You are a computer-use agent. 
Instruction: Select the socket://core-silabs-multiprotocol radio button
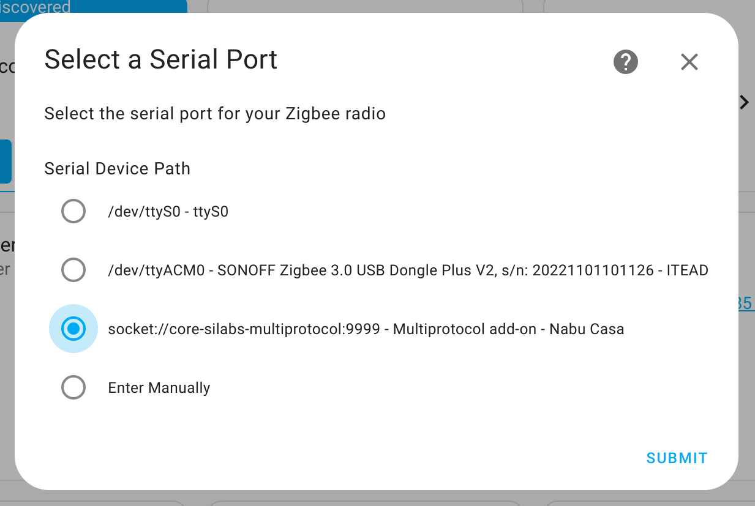pos(73,329)
